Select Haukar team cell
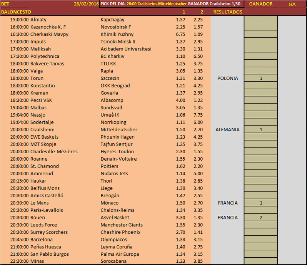307x265 pixels. pos(38,181)
